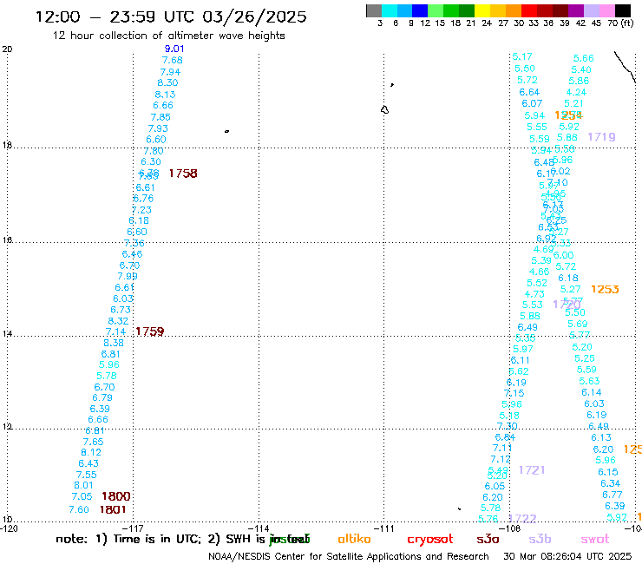Click the 'altika' satellite legend label
Viewport: 642px width, 564px height.
click(354, 539)
